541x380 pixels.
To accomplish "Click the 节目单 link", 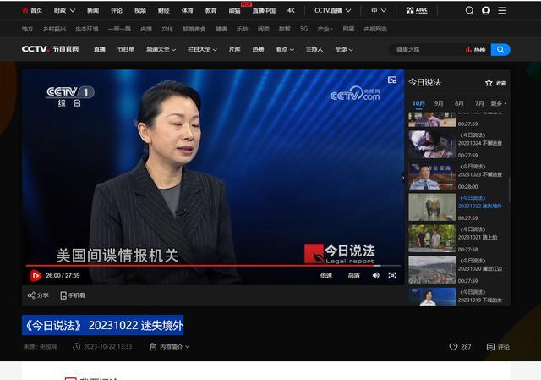I will 126,50.
